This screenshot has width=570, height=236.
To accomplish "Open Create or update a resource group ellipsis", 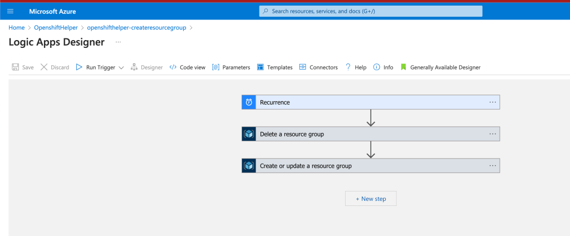I will [x=493, y=165].
